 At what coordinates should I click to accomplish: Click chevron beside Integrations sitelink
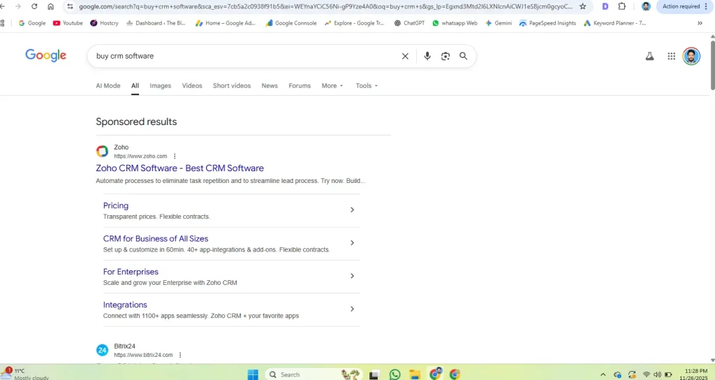(x=352, y=309)
